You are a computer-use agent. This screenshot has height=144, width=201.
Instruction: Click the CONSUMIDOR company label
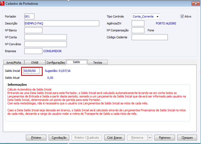click(x=53, y=51)
